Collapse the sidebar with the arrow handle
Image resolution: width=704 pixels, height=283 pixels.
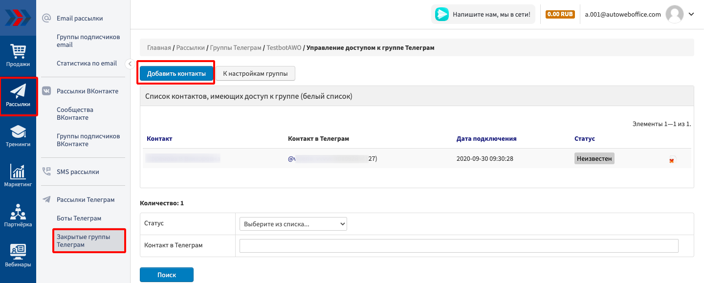click(130, 64)
